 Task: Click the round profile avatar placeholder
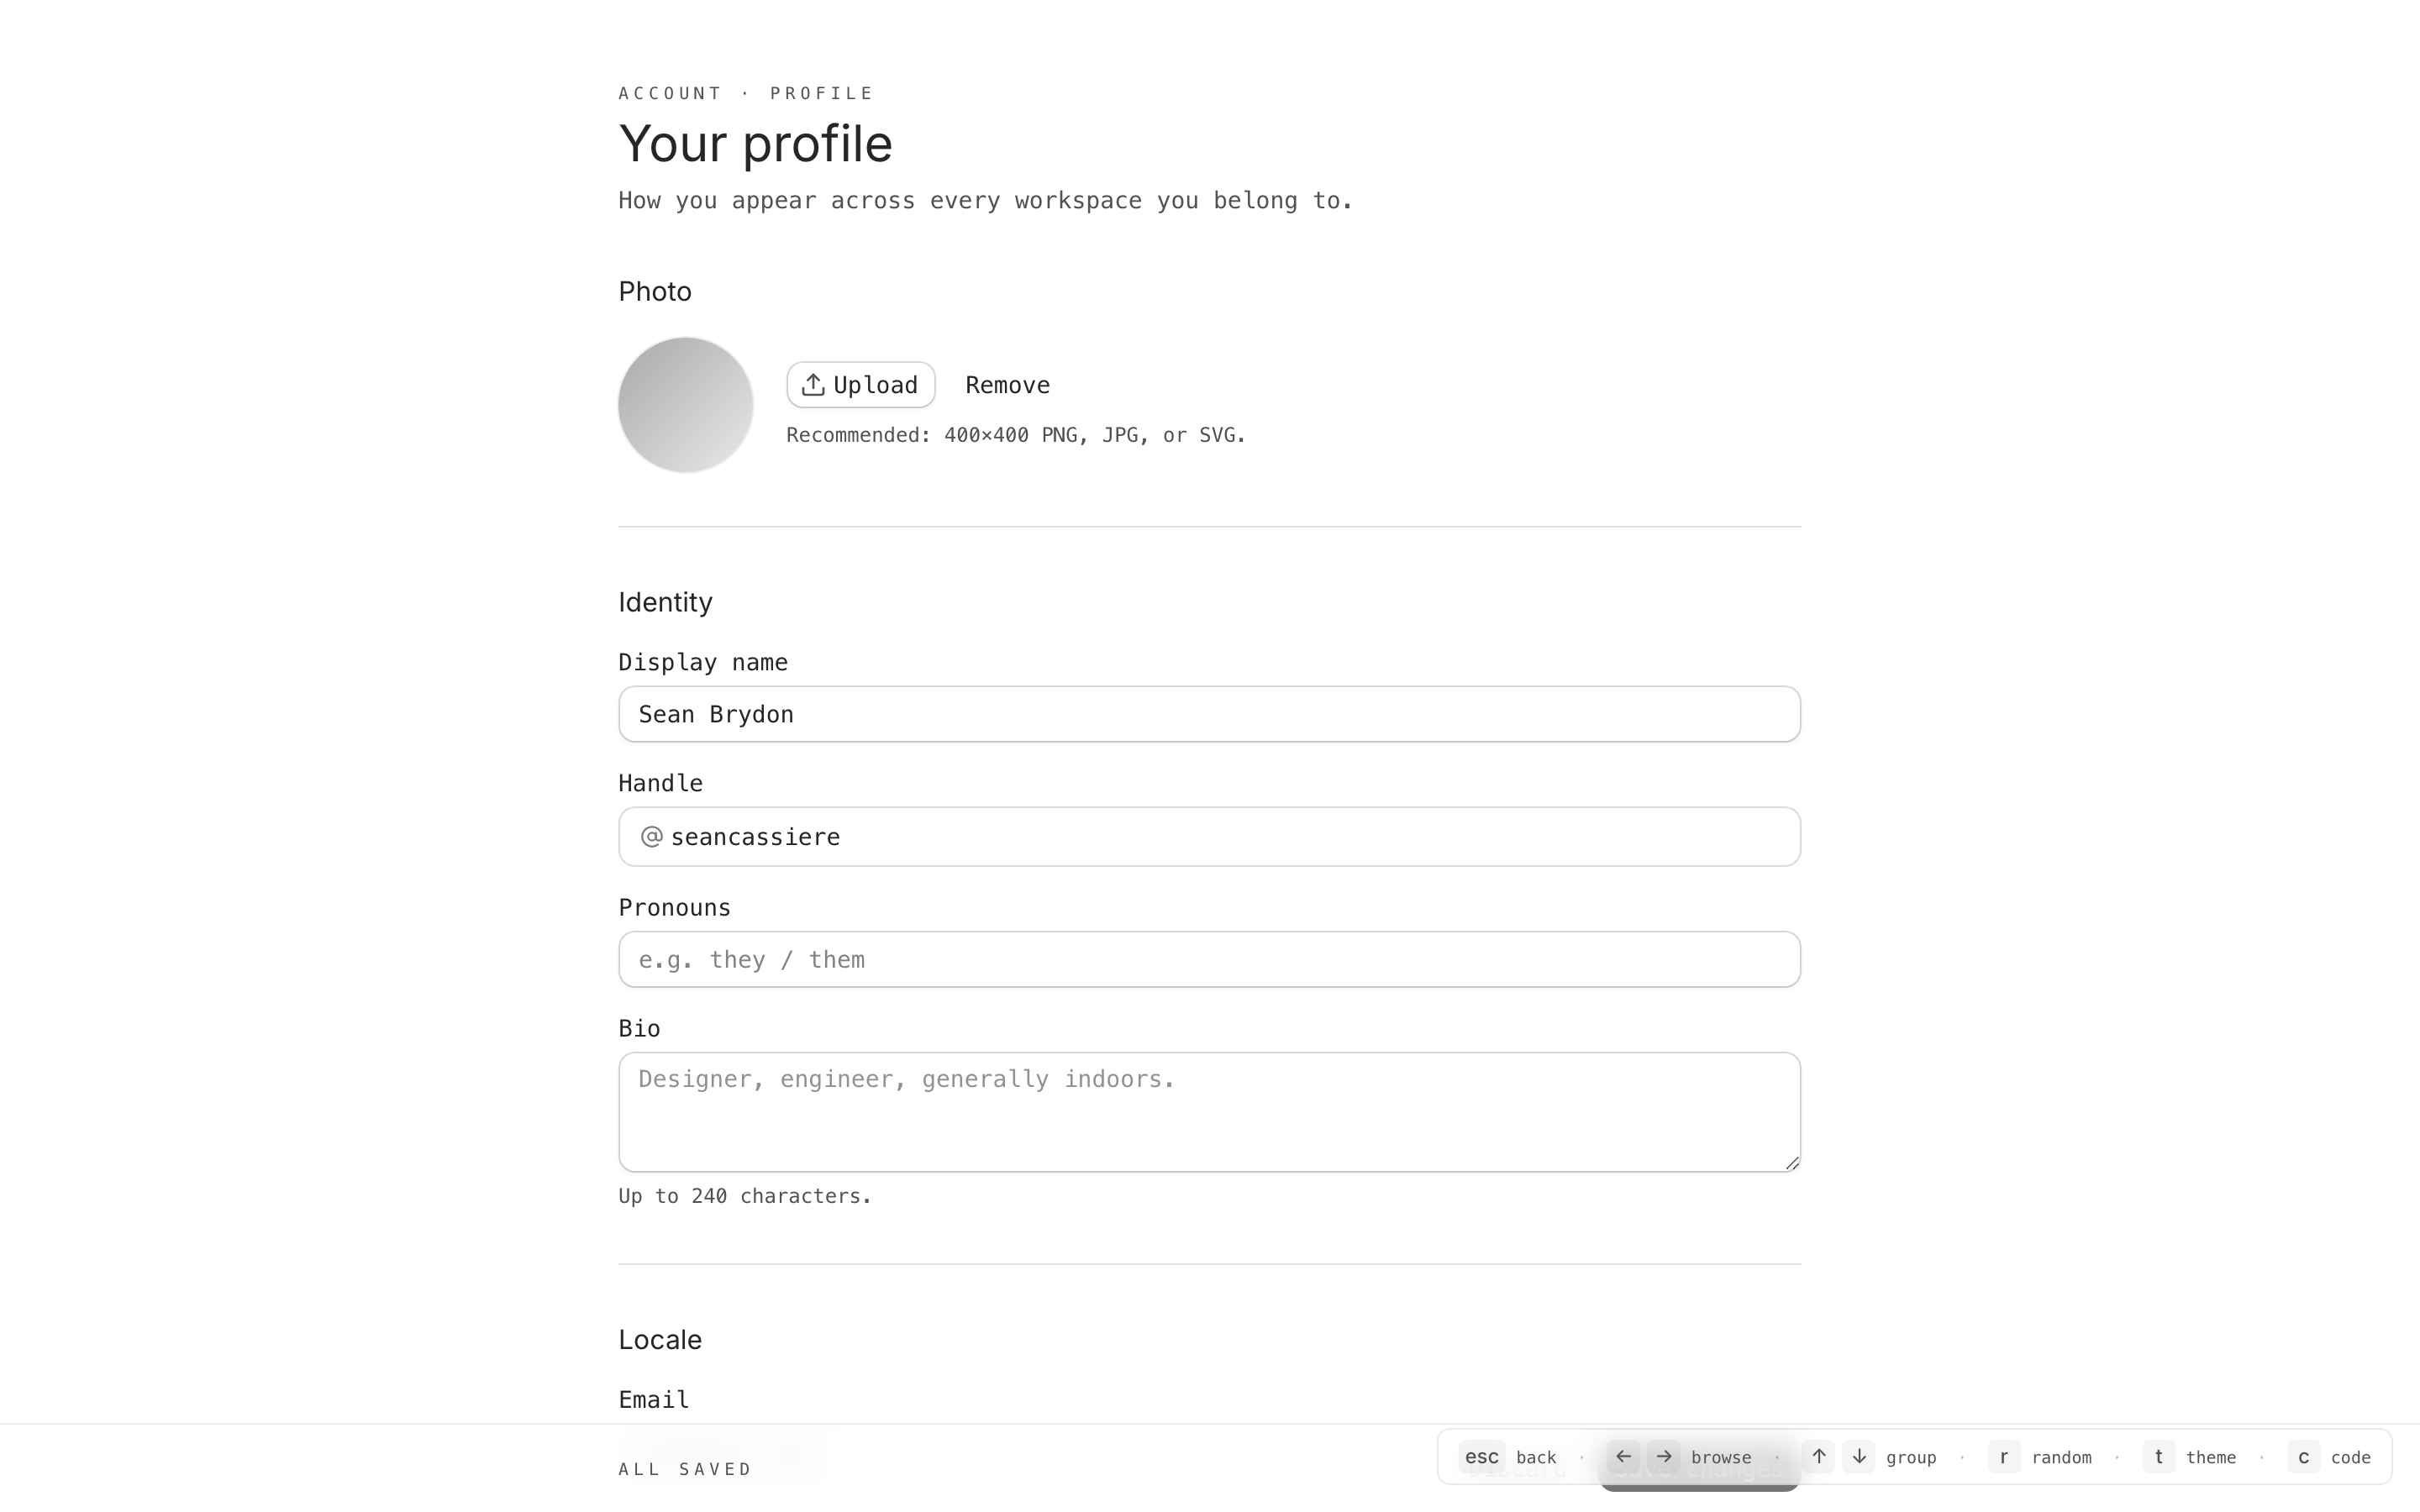point(685,405)
